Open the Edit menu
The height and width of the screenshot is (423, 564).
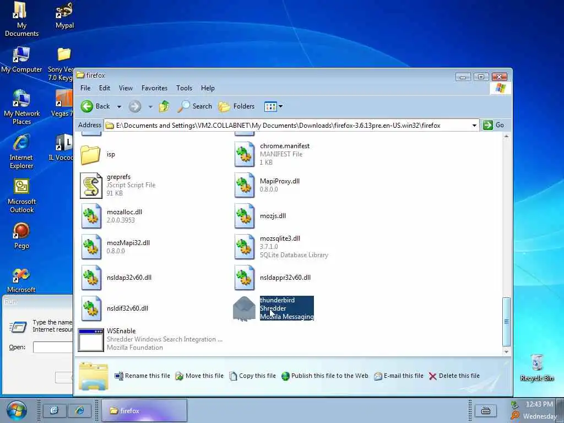pyautogui.click(x=105, y=88)
